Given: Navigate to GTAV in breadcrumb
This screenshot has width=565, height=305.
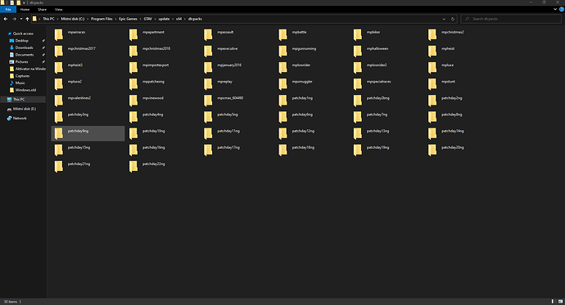Looking at the screenshot, I should click(147, 19).
